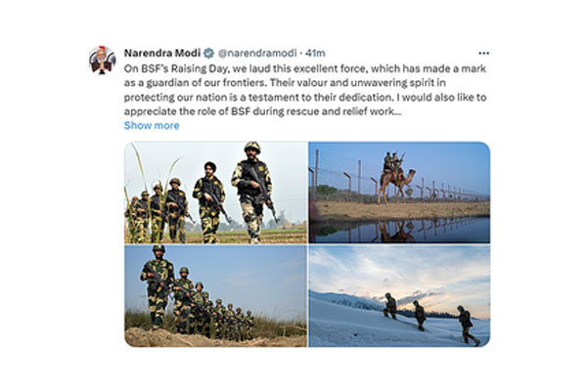
Task: Expand tweet with Show more
Action: [x=152, y=125]
